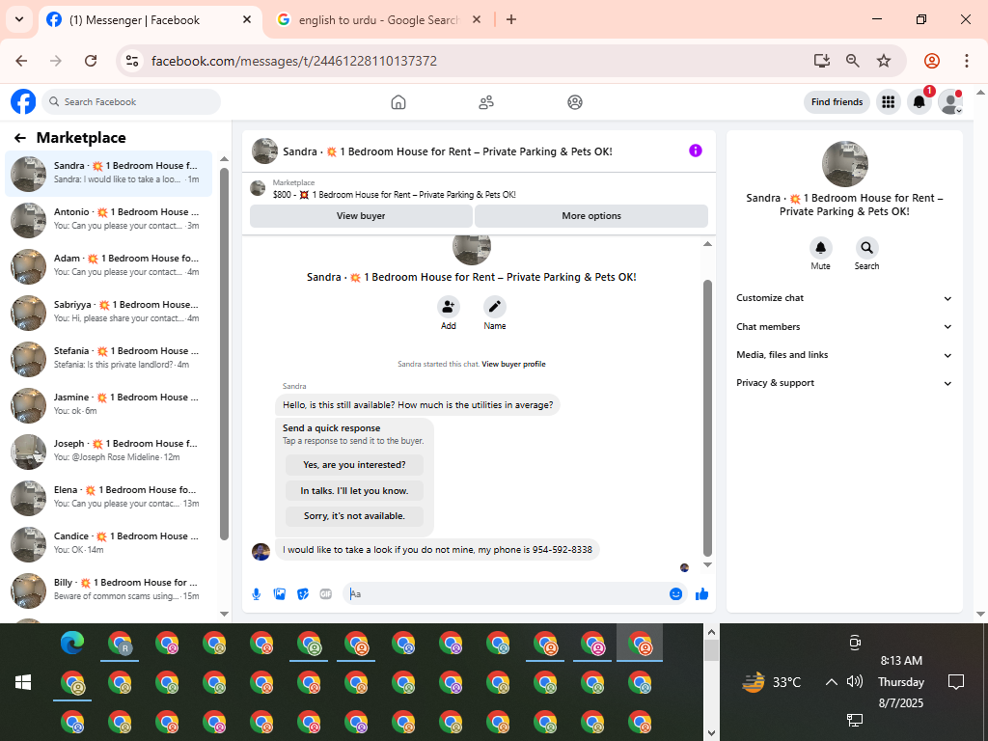Image resolution: width=988 pixels, height=741 pixels.
Task: Open the Groups icon in top navigation
Action: 575,102
